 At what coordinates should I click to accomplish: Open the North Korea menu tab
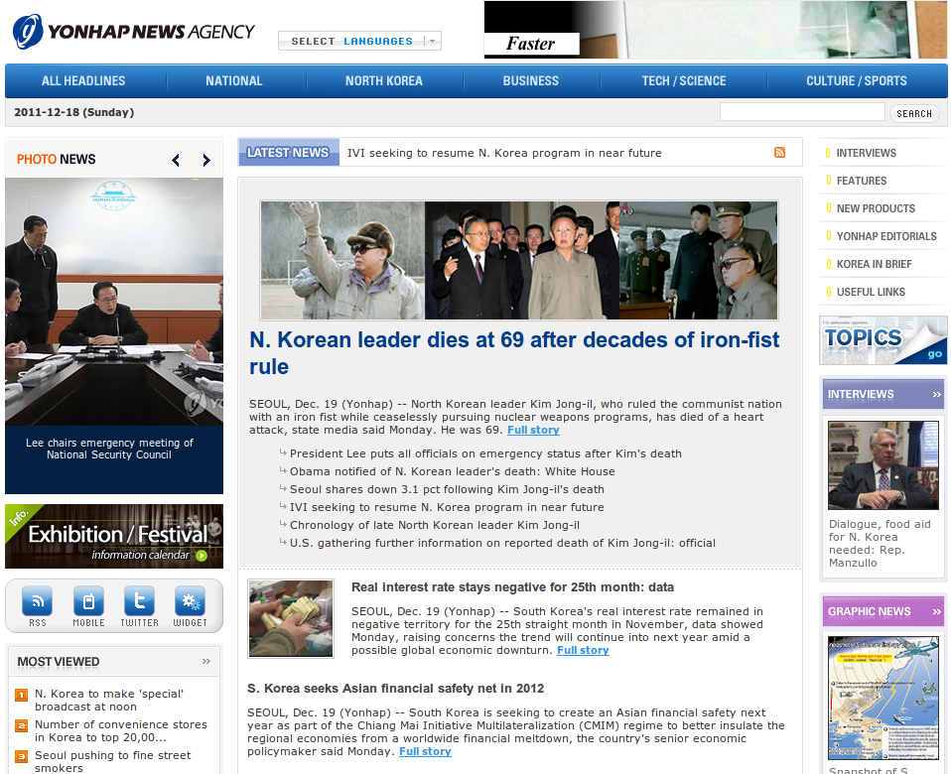point(384,81)
